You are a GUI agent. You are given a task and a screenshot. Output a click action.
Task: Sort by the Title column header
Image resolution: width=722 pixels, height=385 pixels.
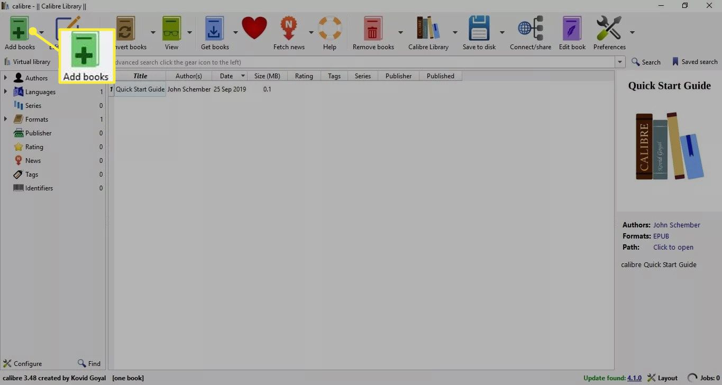(140, 76)
